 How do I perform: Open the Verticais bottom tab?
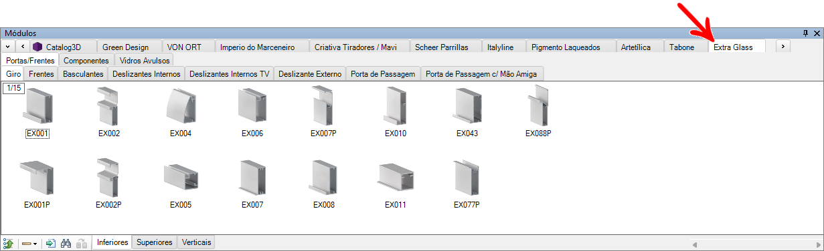point(195,242)
